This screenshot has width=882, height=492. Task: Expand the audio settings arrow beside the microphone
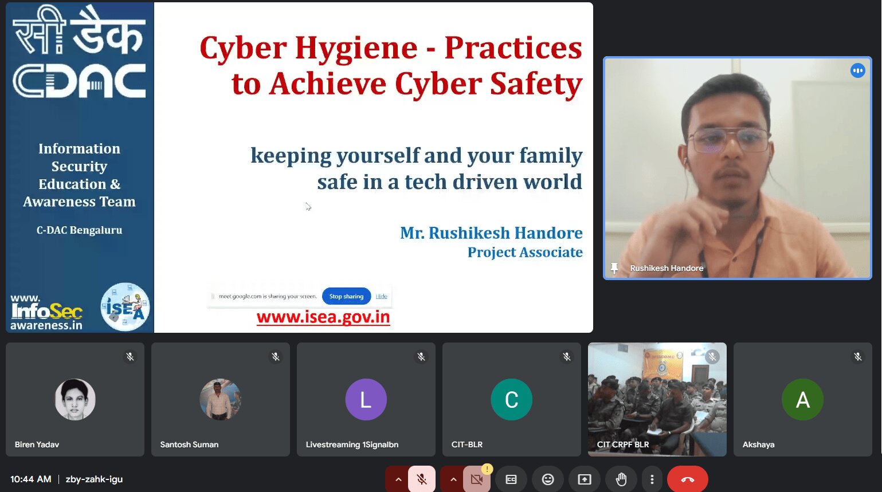(x=398, y=479)
